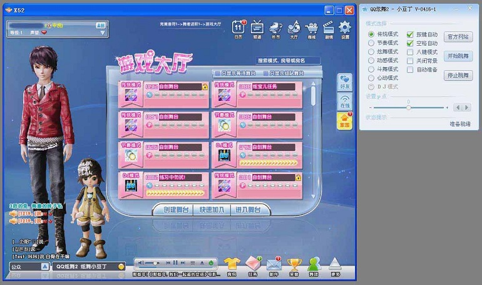Expand the player info panel arrow
This screenshot has width=482, height=285.
click(x=103, y=33)
